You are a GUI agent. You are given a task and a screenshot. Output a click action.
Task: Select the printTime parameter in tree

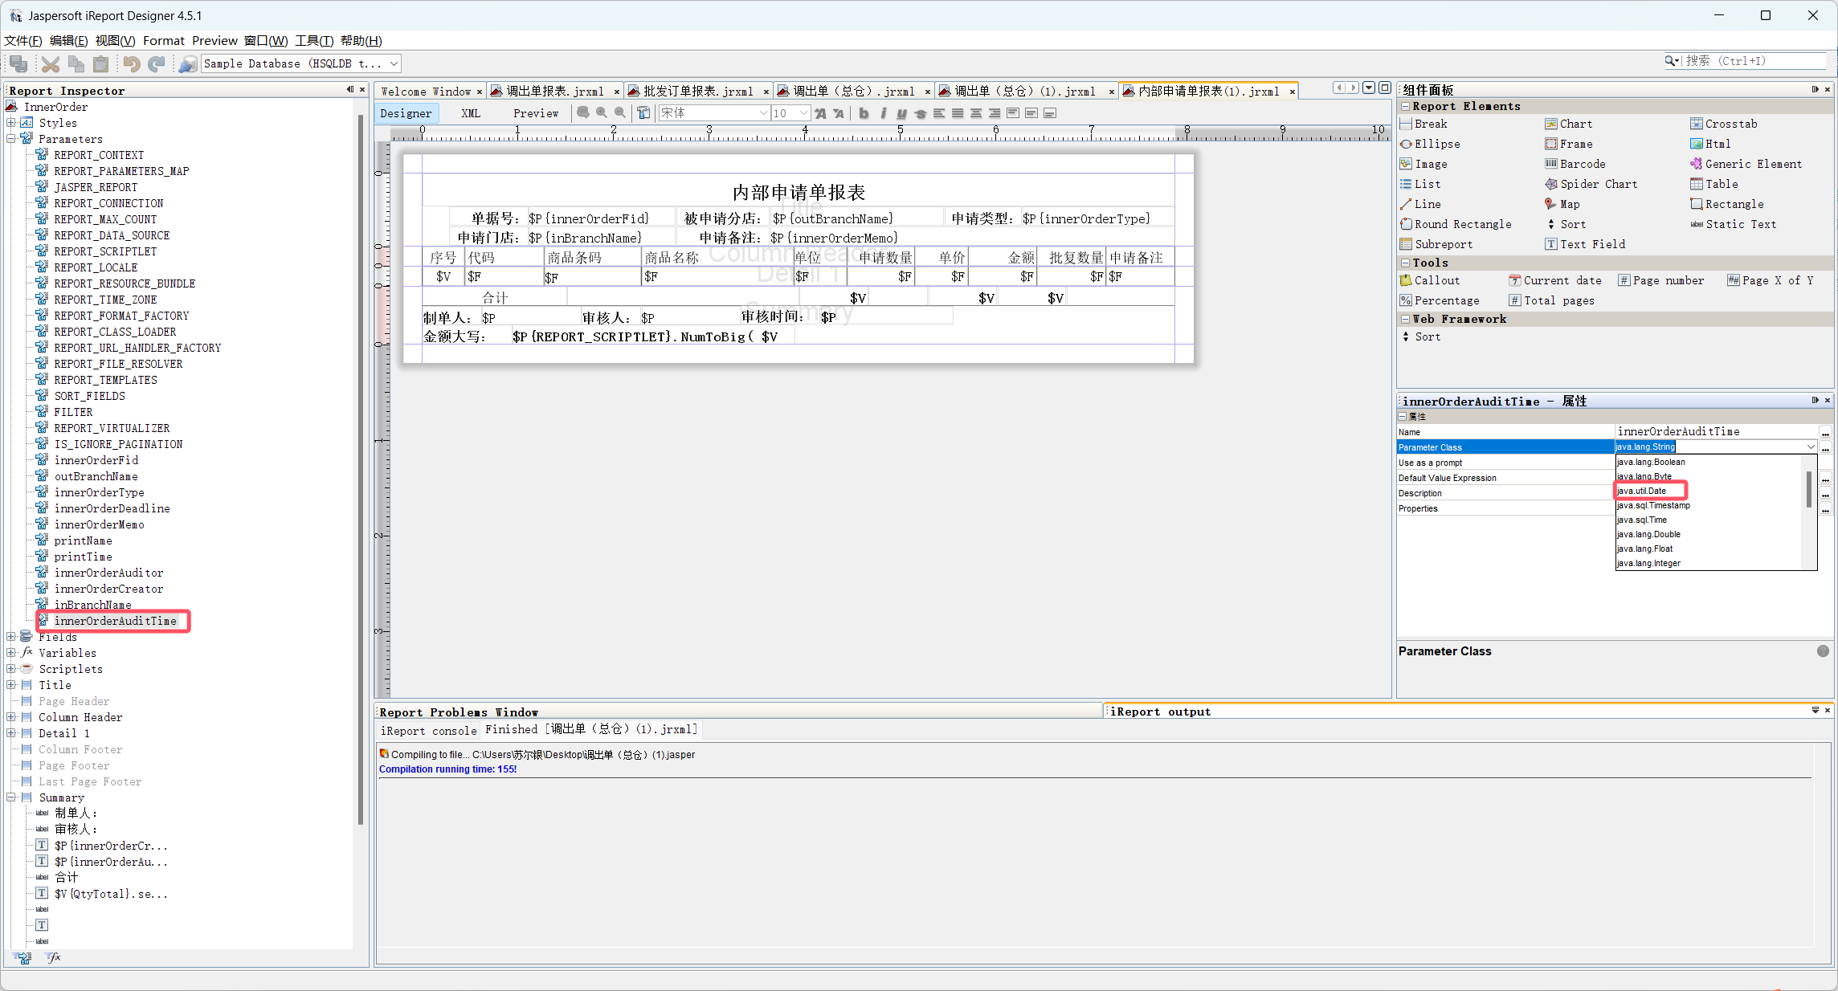pos(83,557)
